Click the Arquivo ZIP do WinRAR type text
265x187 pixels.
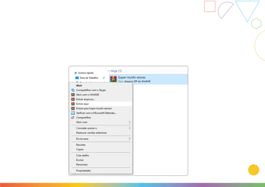[x=138, y=81]
